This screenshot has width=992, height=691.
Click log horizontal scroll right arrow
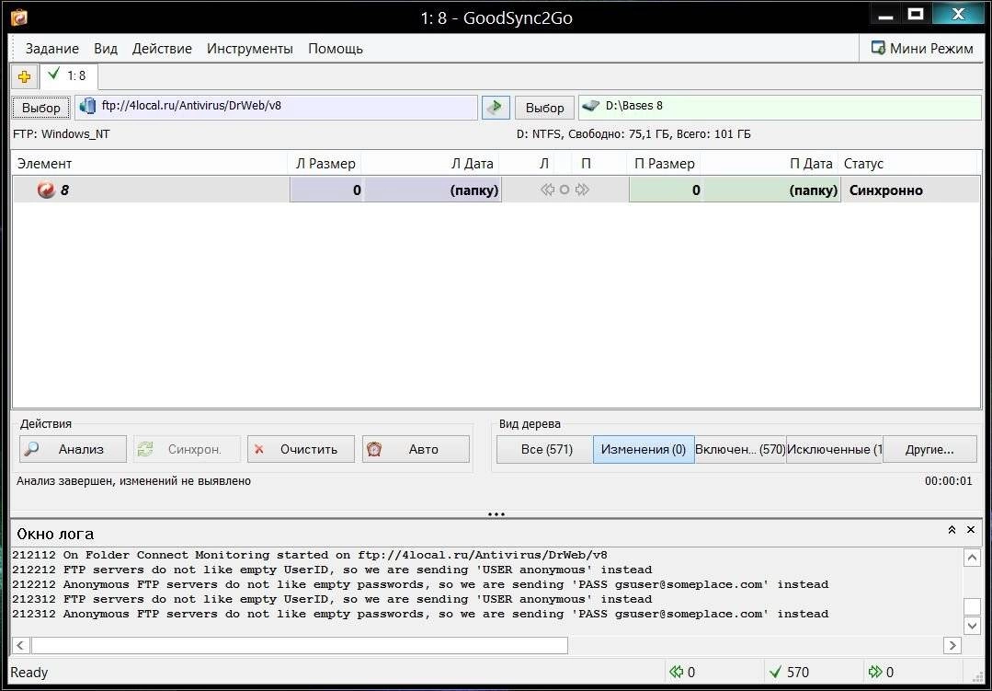click(952, 645)
